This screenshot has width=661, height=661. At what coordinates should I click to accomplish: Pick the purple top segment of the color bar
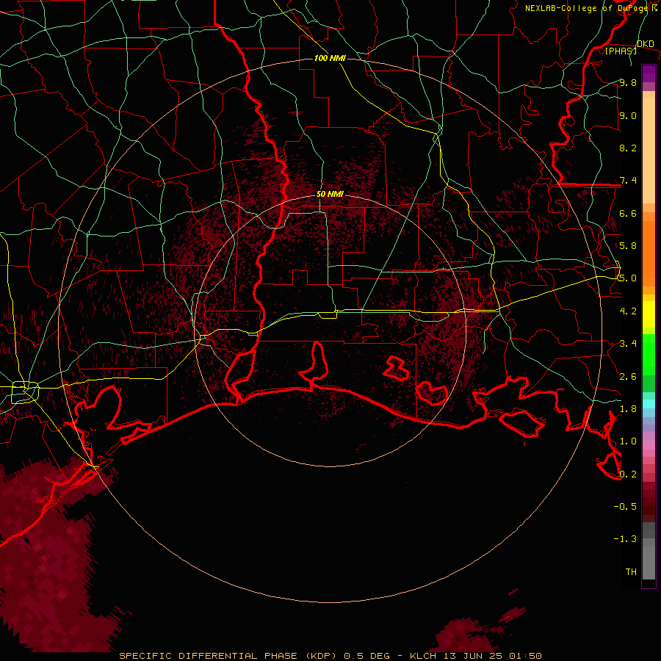tap(649, 73)
